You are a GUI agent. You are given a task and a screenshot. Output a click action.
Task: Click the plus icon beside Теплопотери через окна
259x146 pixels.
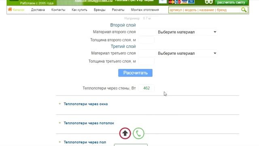coord(60,104)
